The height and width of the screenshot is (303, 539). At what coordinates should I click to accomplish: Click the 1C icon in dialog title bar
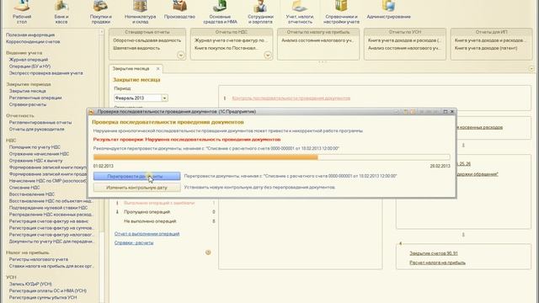coord(92,112)
